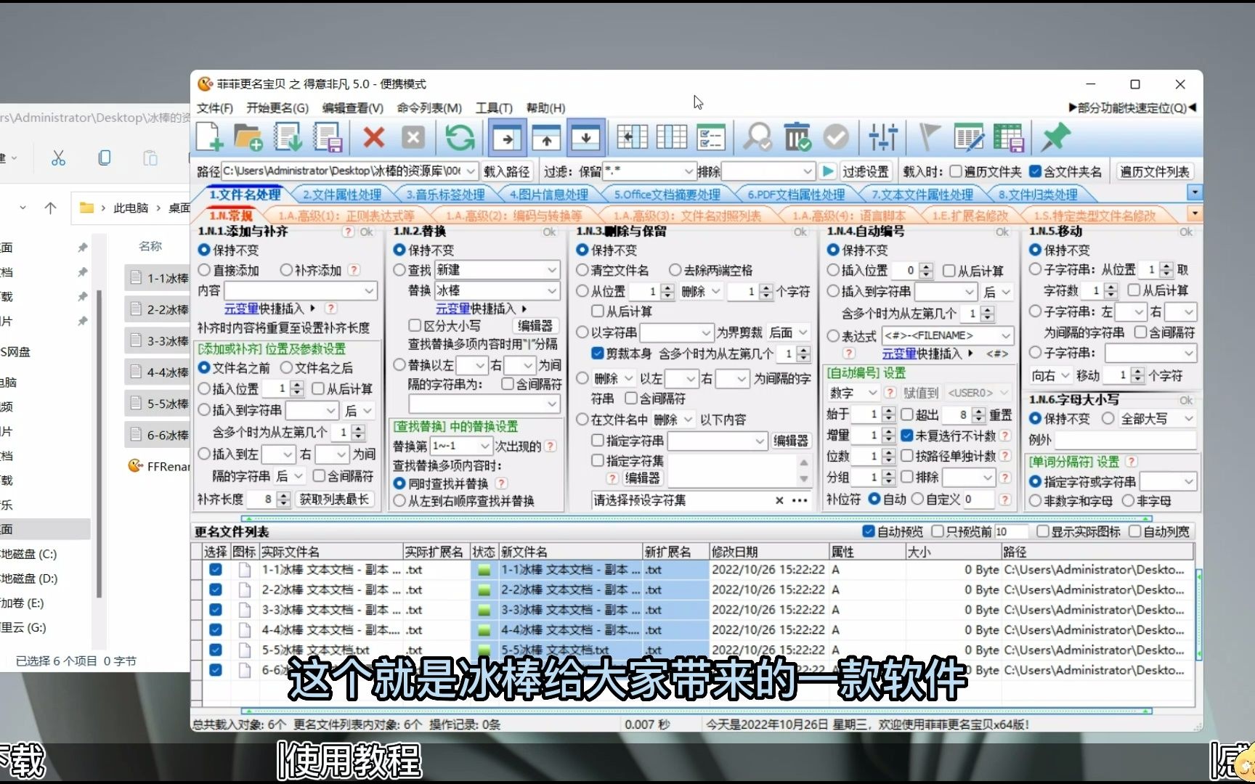
Task: Switch to the 3.音乐标签处理 tab
Action: [445, 195]
